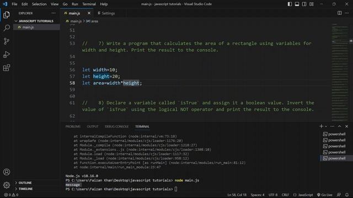The height and width of the screenshot is (198, 353).
Task: Close the main.js editor tab
Action: pos(89,13)
